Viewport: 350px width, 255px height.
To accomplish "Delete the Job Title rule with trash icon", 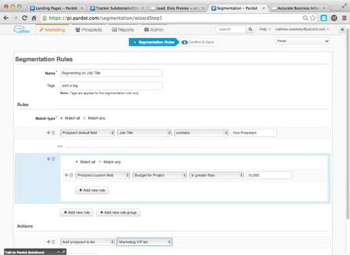I will click(54, 133).
